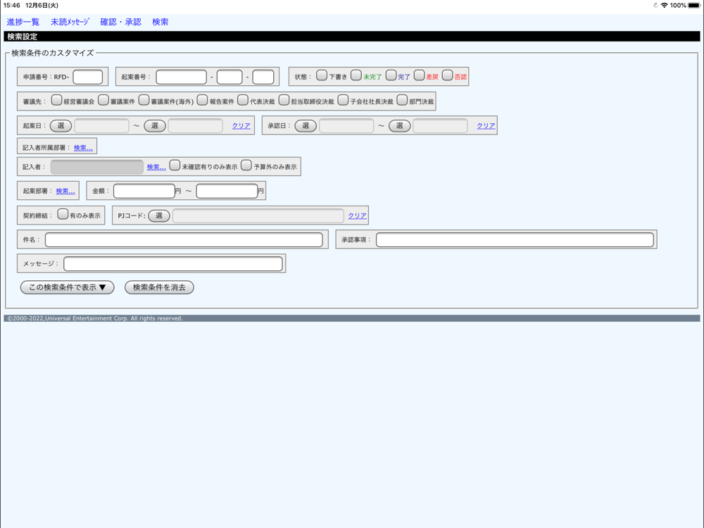Click the PJコード クリア link
The height and width of the screenshot is (528, 704).
point(358,215)
